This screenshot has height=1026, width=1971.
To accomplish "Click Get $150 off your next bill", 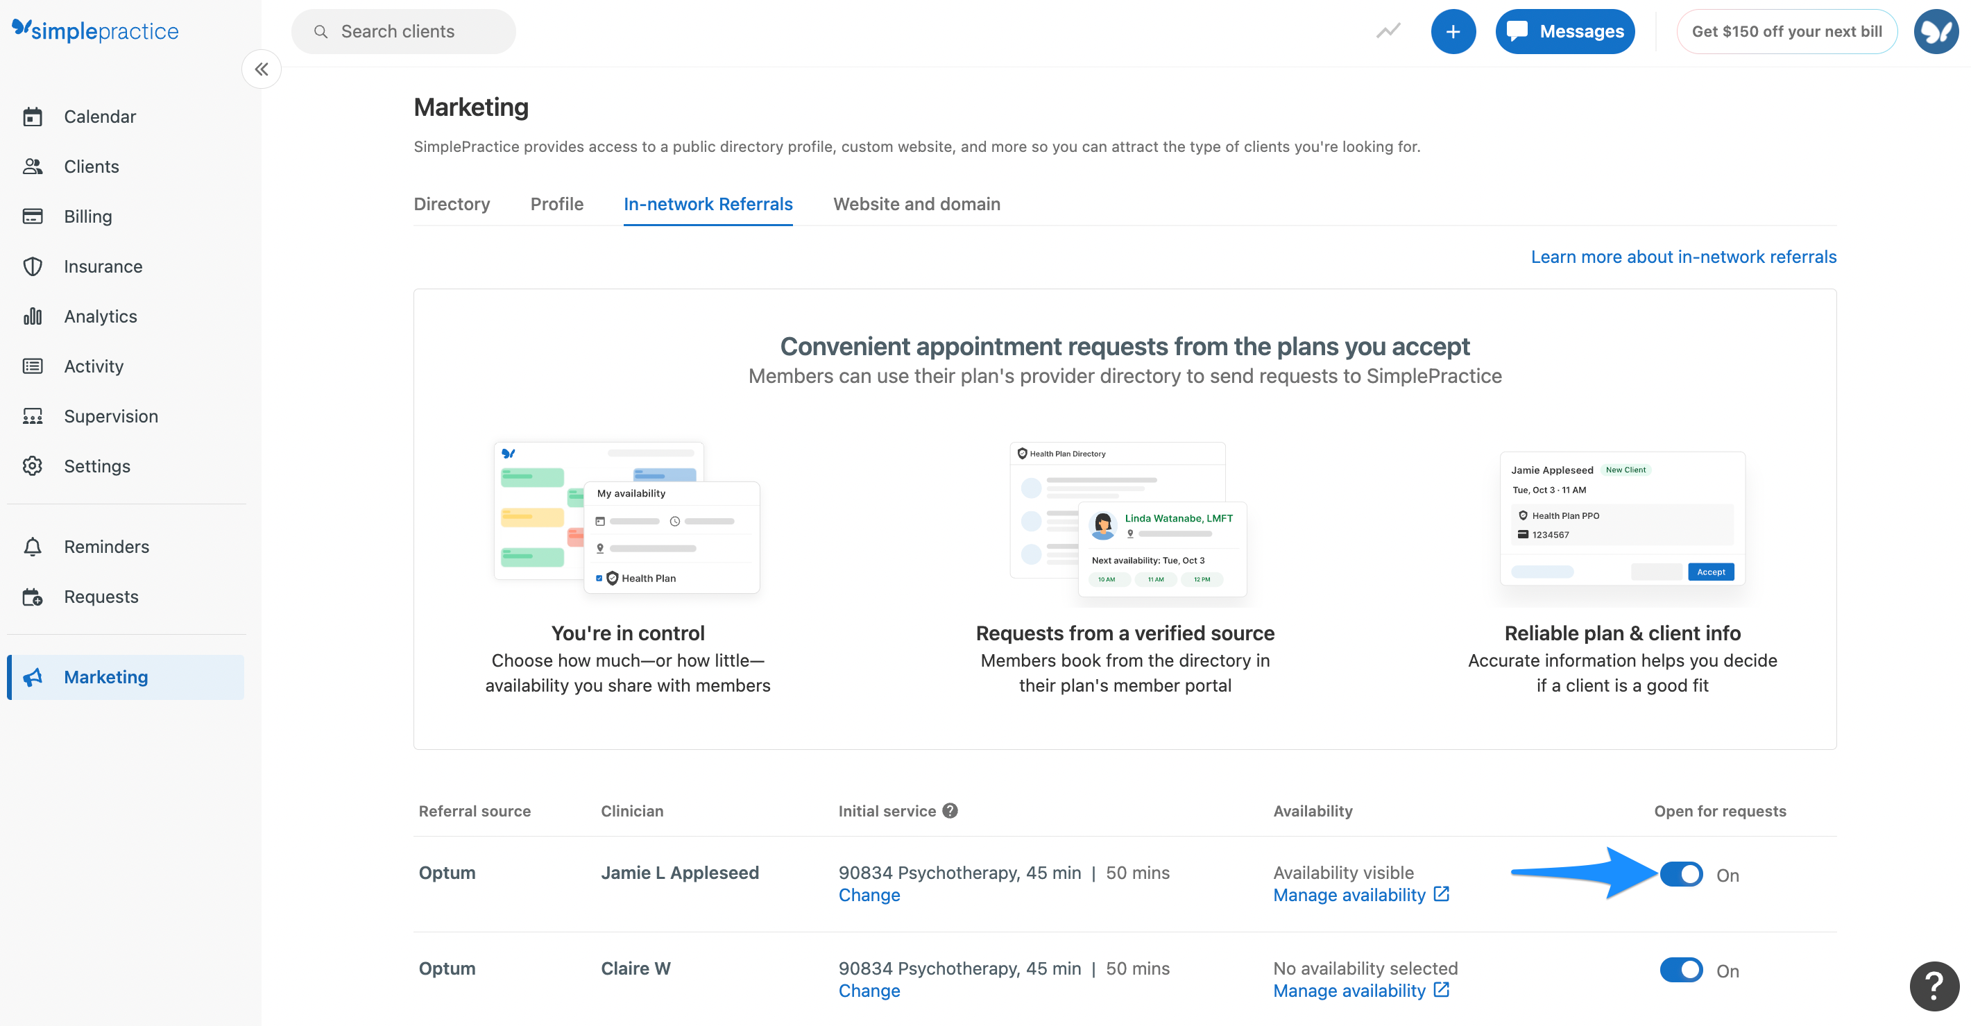I will click(1786, 31).
